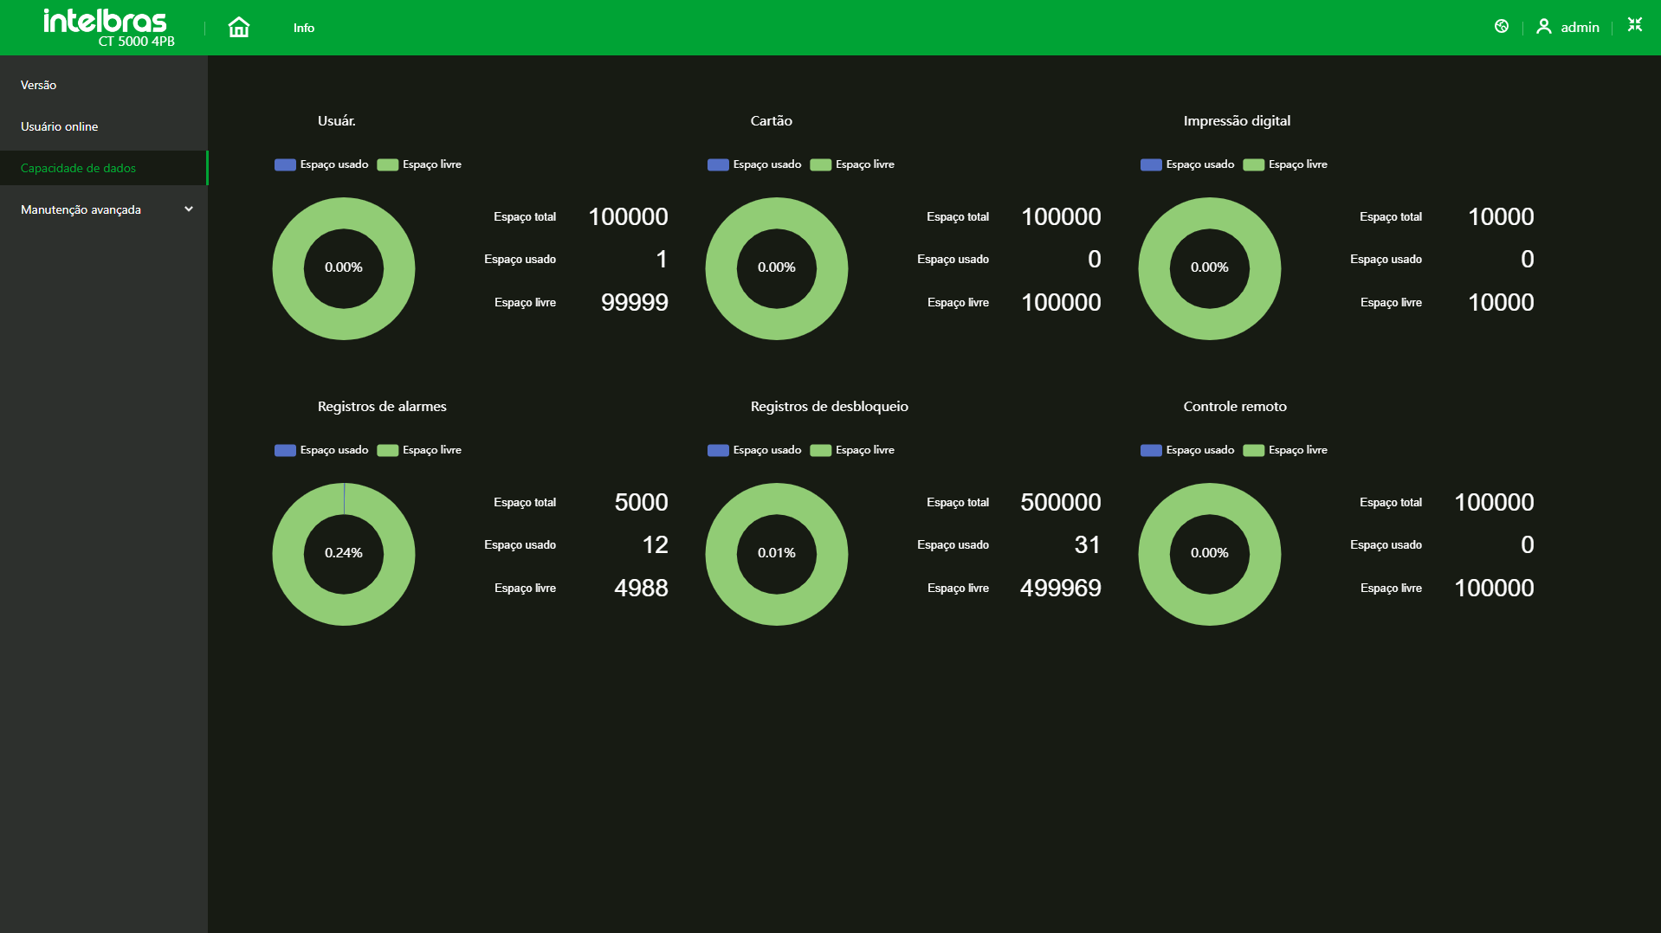1661x933 pixels.
Task: Select Usuário online in the sidebar
Action: click(60, 126)
